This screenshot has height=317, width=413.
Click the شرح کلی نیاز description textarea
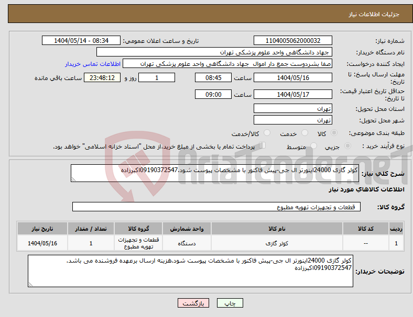(x=215, y=173)
